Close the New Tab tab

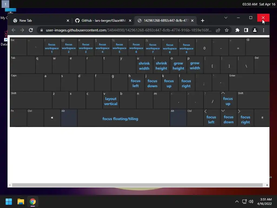point(68,21)
